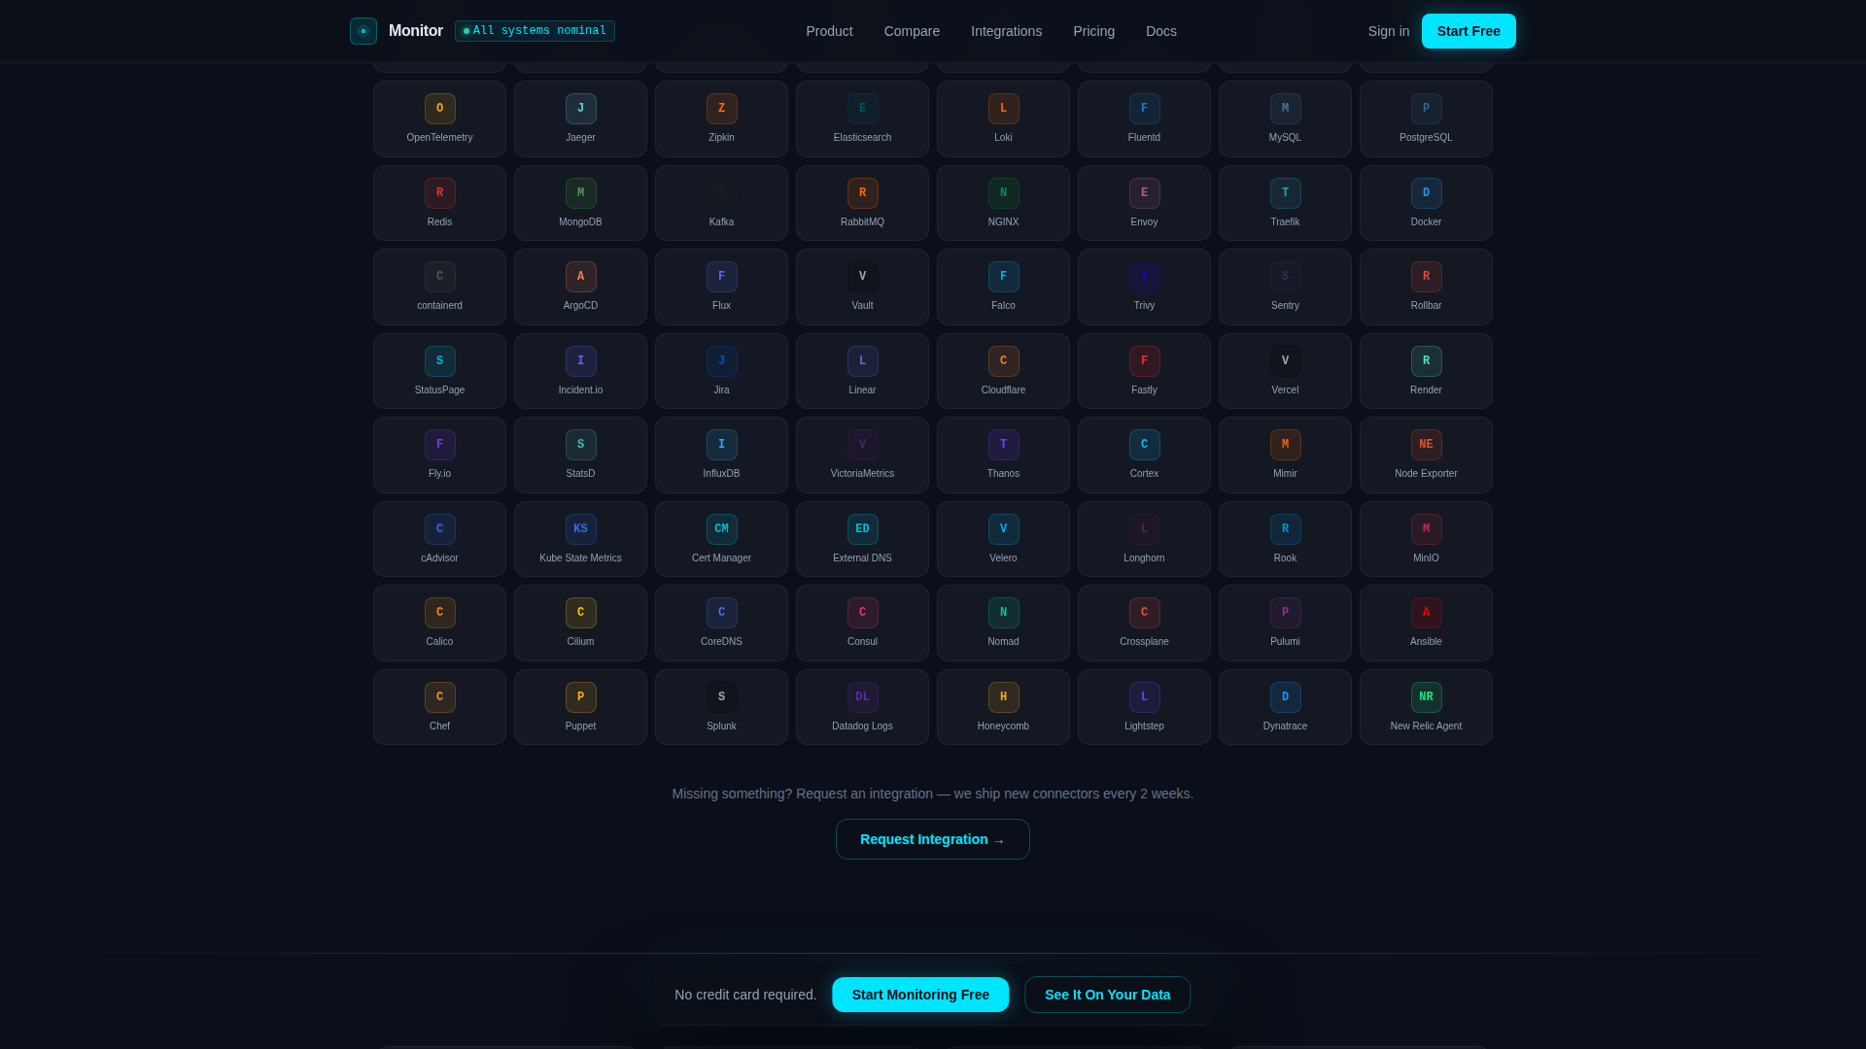Open the ArgoCD integration icon

tap(580, 277)
